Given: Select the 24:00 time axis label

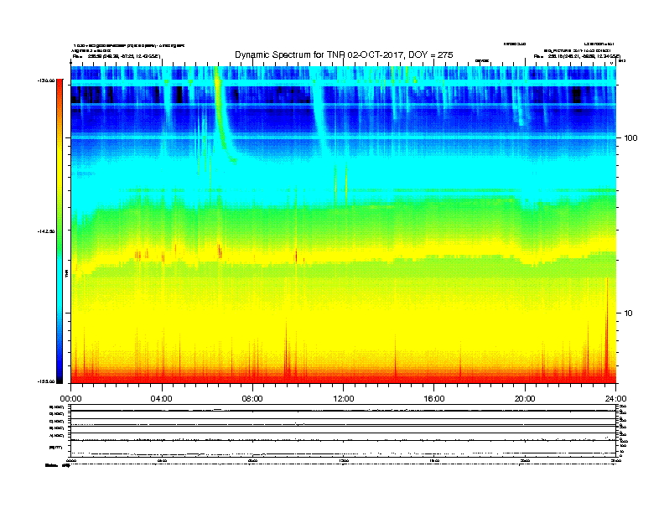Looking at the screenshot, I should (615, 399).
